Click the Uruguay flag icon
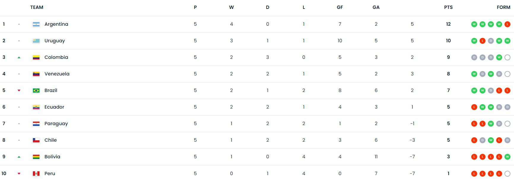514x179 pixels. coord(36,41)
